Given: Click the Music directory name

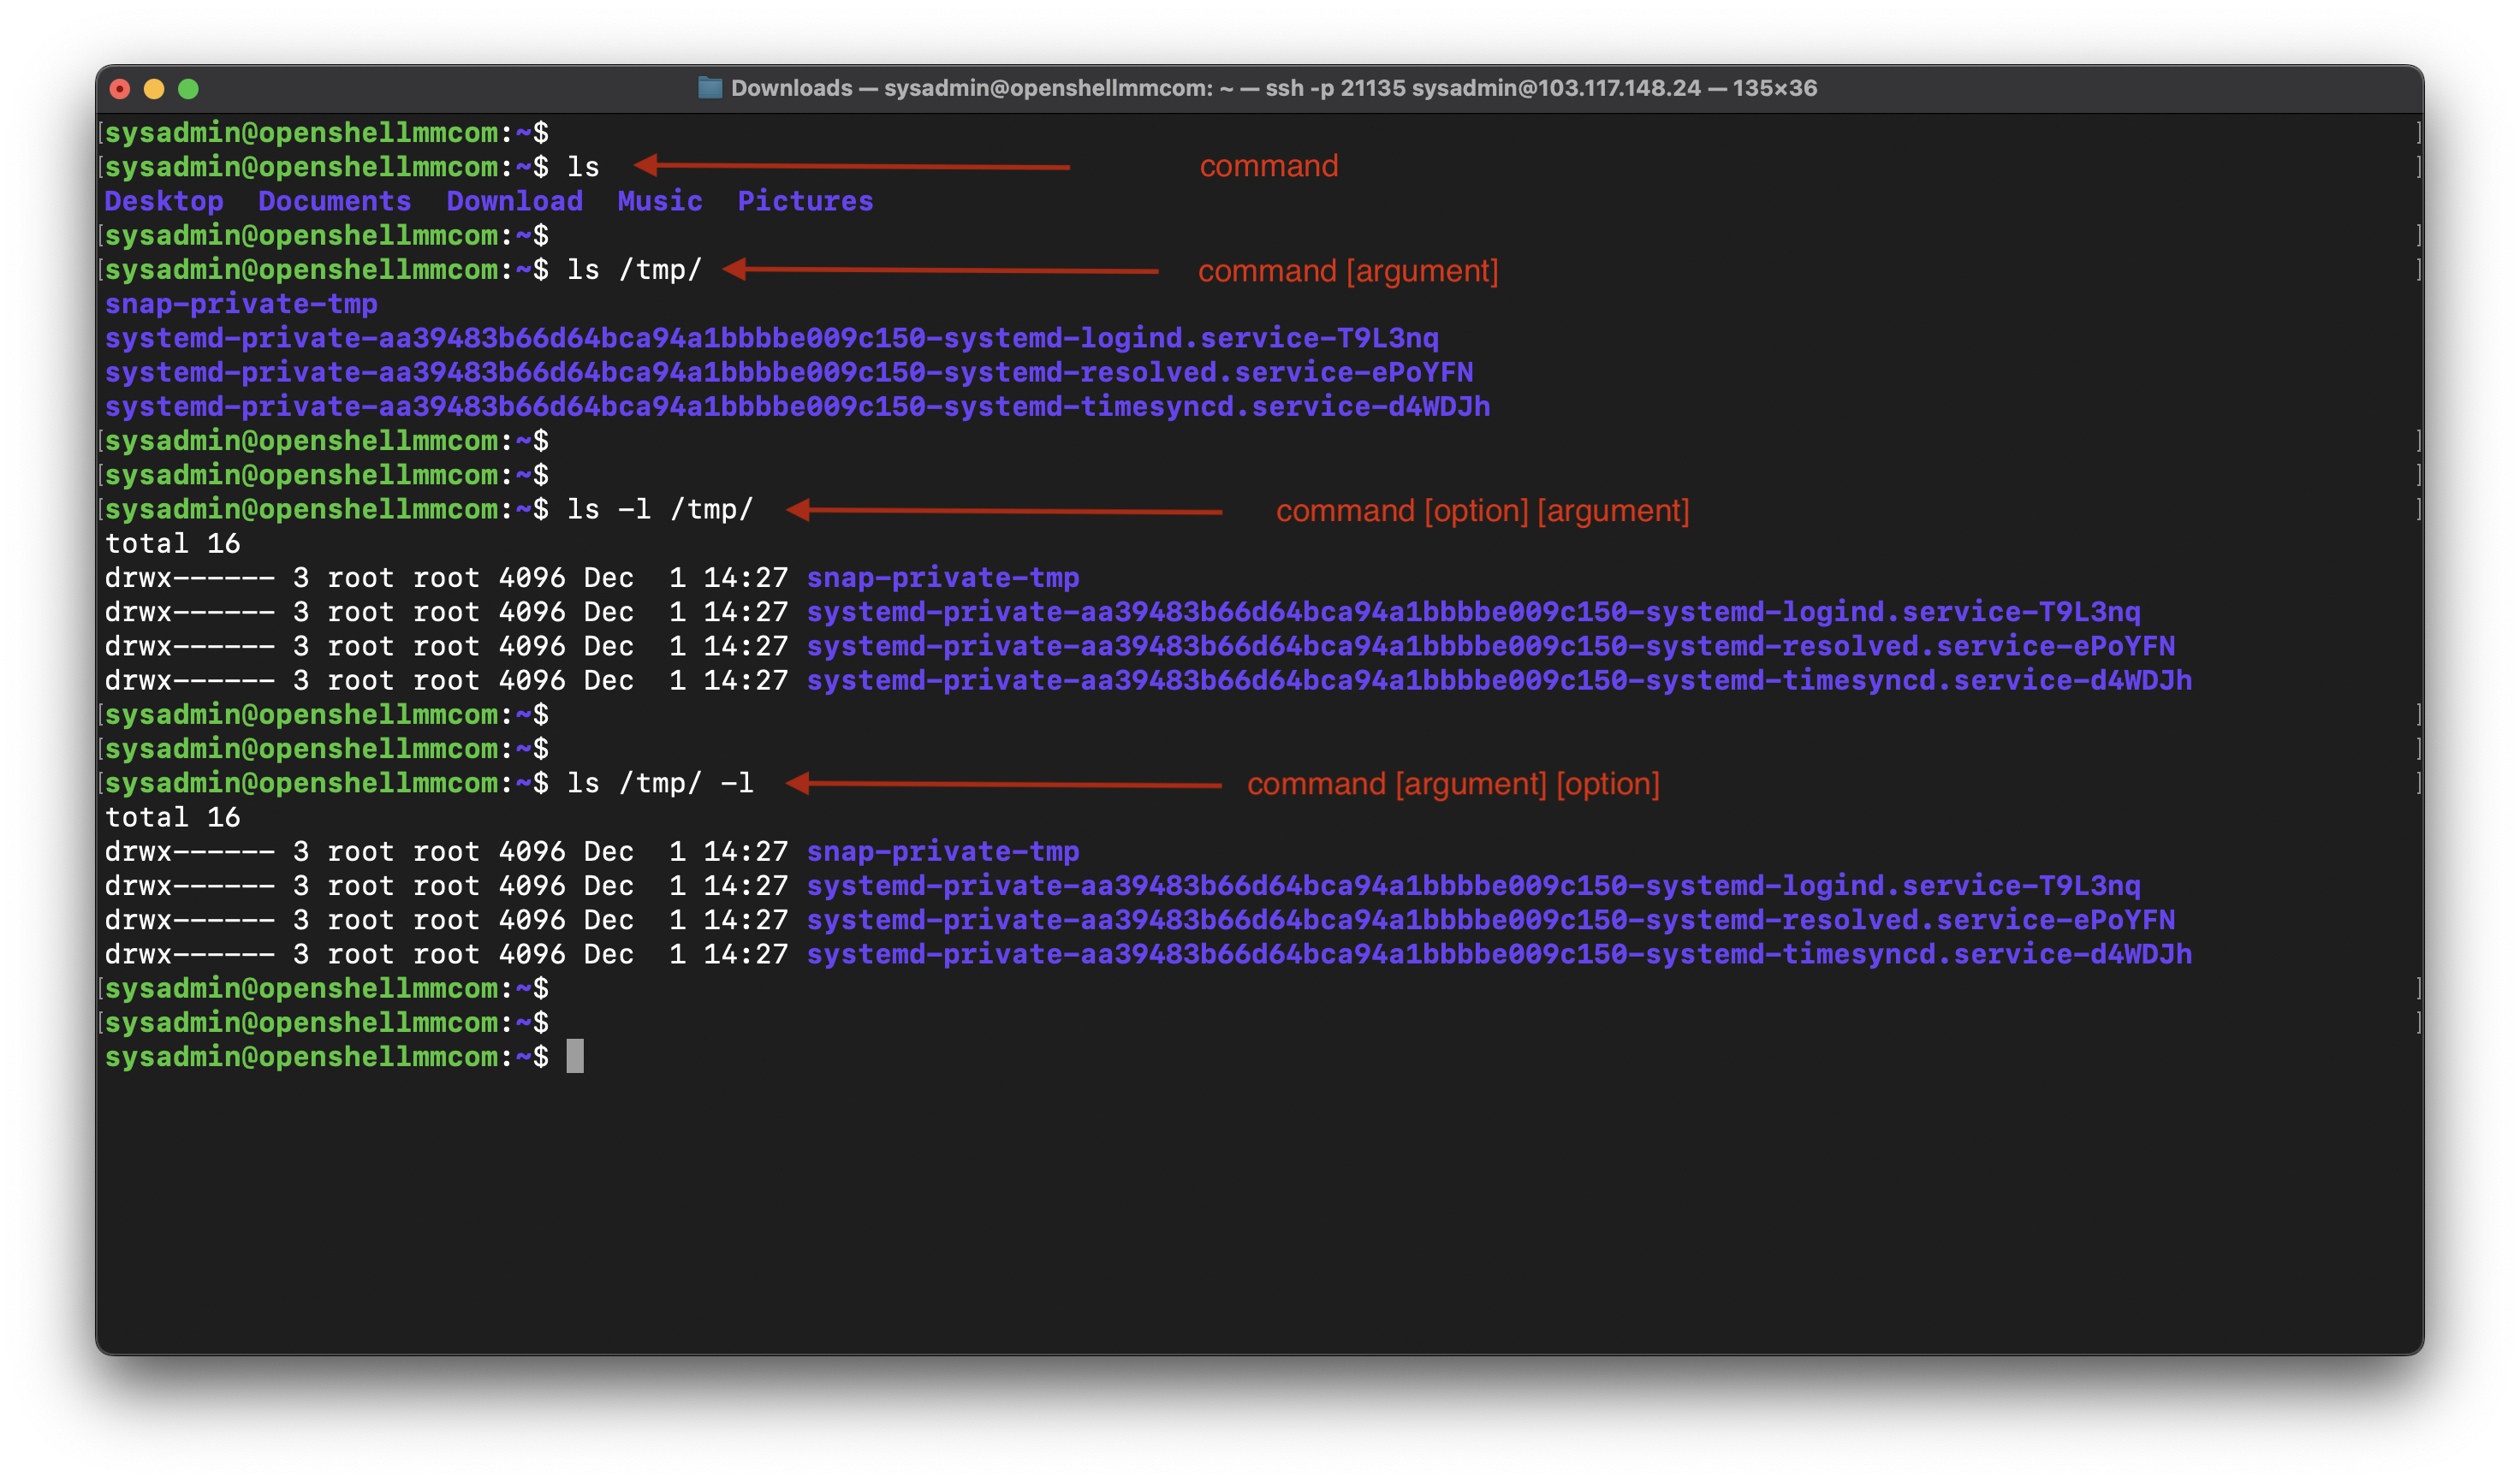Looking at the screenshot, I should 659,201.
